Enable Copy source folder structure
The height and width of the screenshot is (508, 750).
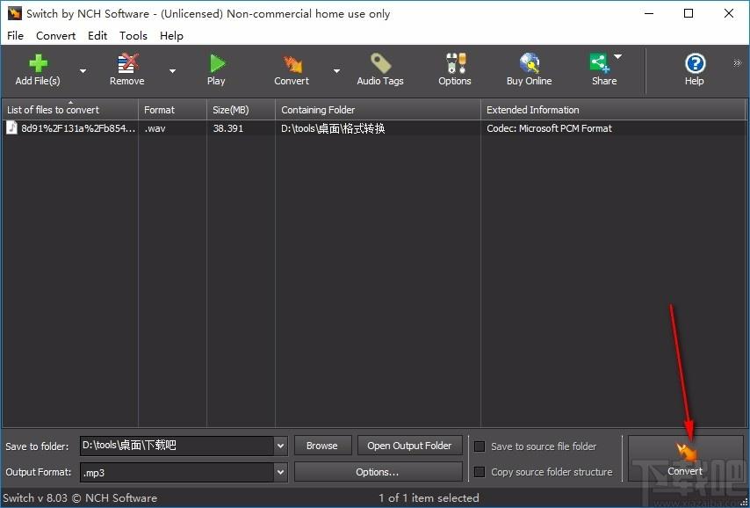tap(480, 472)
